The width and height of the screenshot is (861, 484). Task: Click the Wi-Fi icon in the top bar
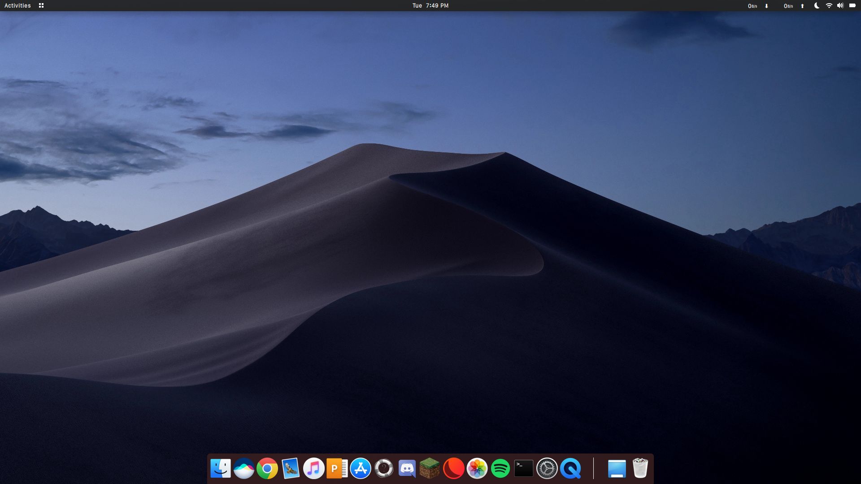[828, 6]
